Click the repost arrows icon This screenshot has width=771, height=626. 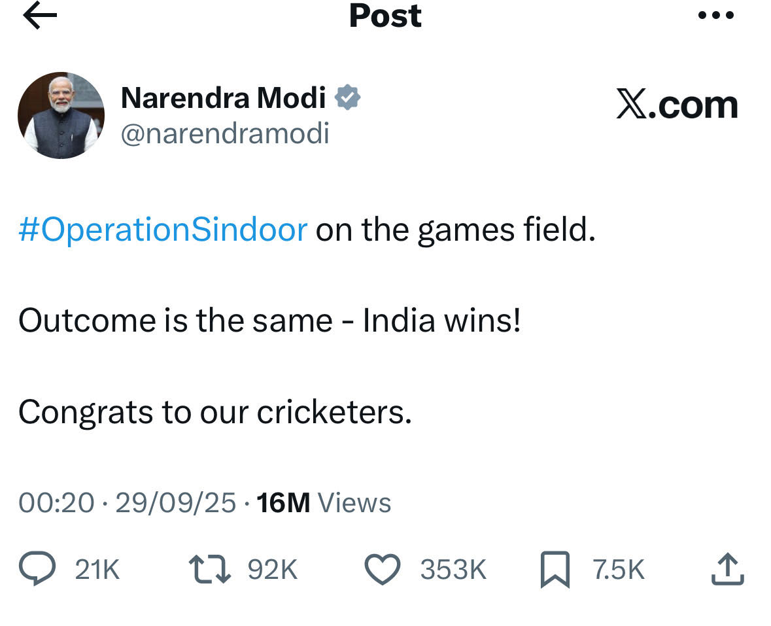click(209, 570)
